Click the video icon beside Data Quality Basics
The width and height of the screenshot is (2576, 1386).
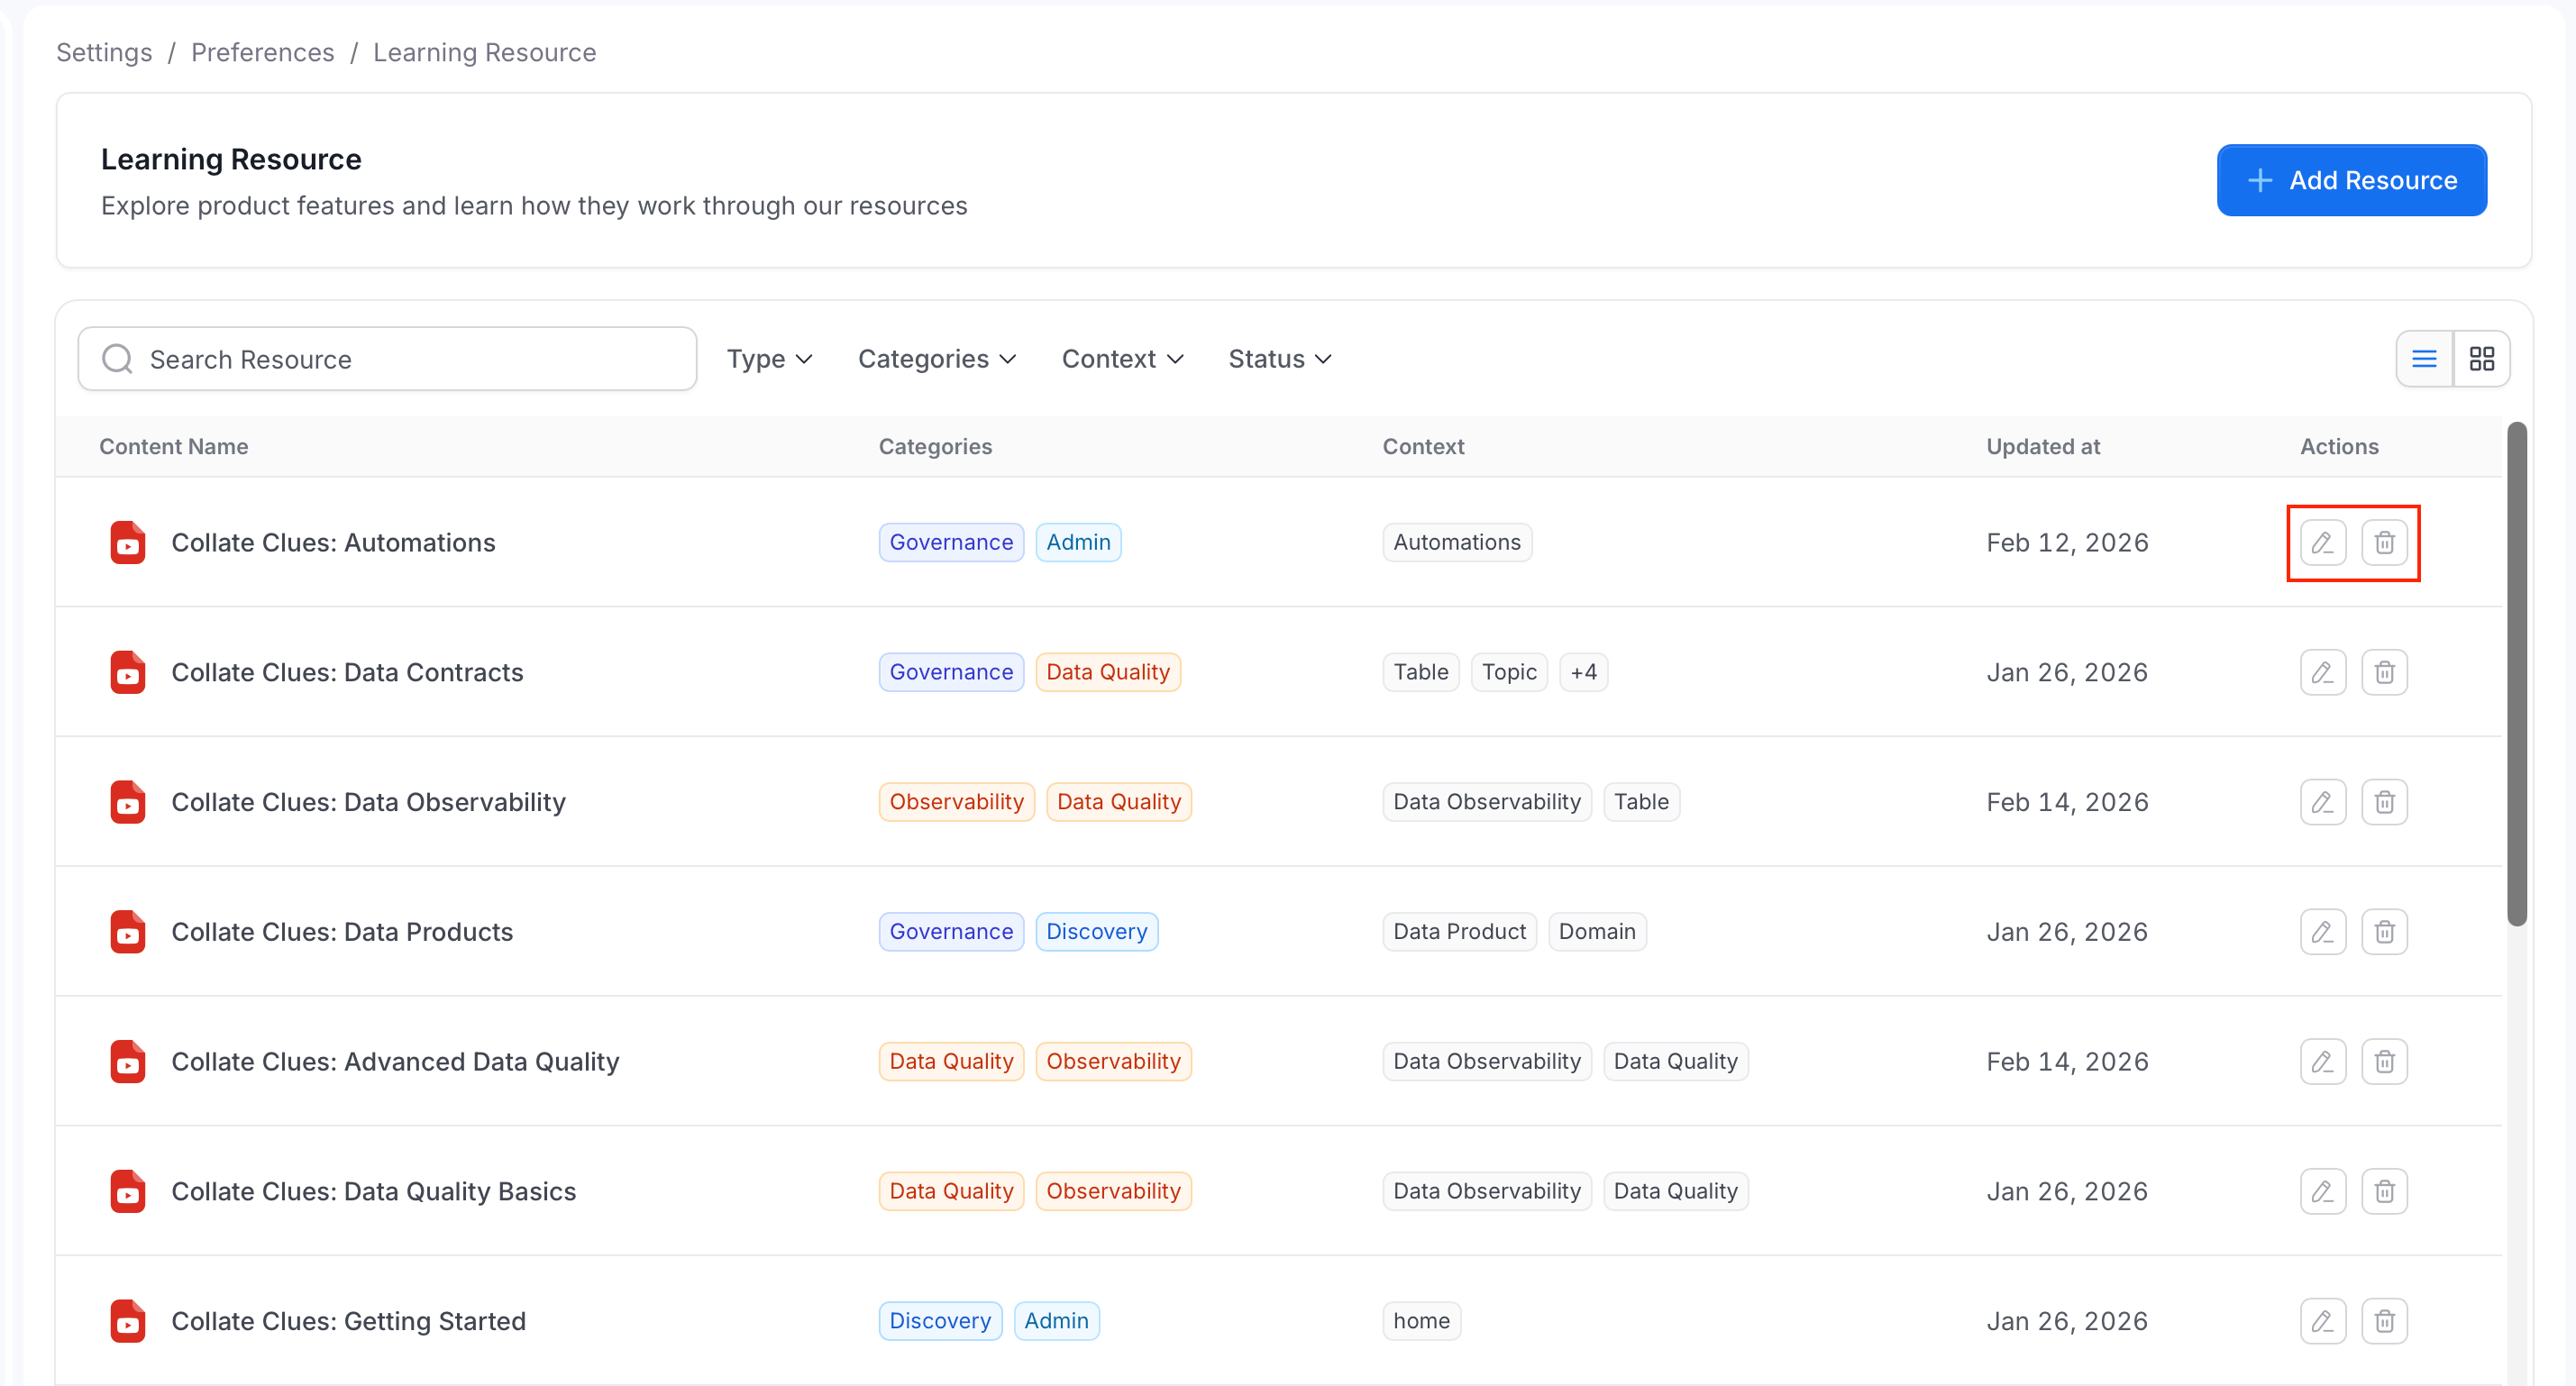(127, 1191)
